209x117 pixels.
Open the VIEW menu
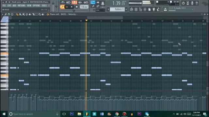tap(29, 6)
